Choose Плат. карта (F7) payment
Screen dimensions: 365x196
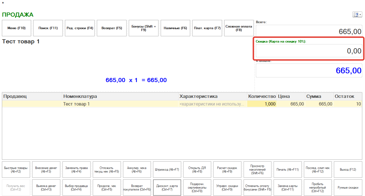207,28
